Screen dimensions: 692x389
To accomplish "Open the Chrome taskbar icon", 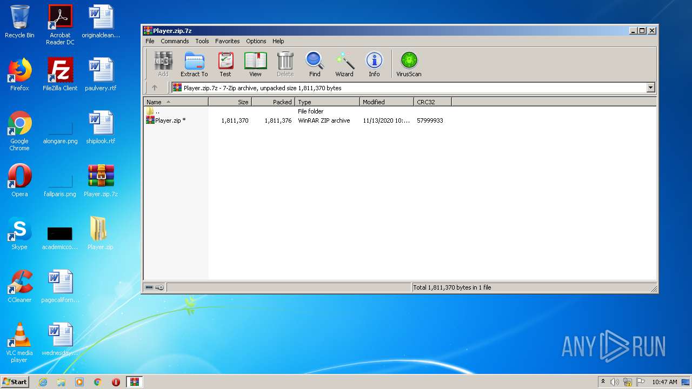I will tap(97, 382).
